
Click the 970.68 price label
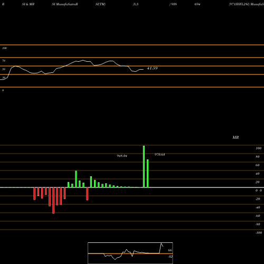point(160,155)
